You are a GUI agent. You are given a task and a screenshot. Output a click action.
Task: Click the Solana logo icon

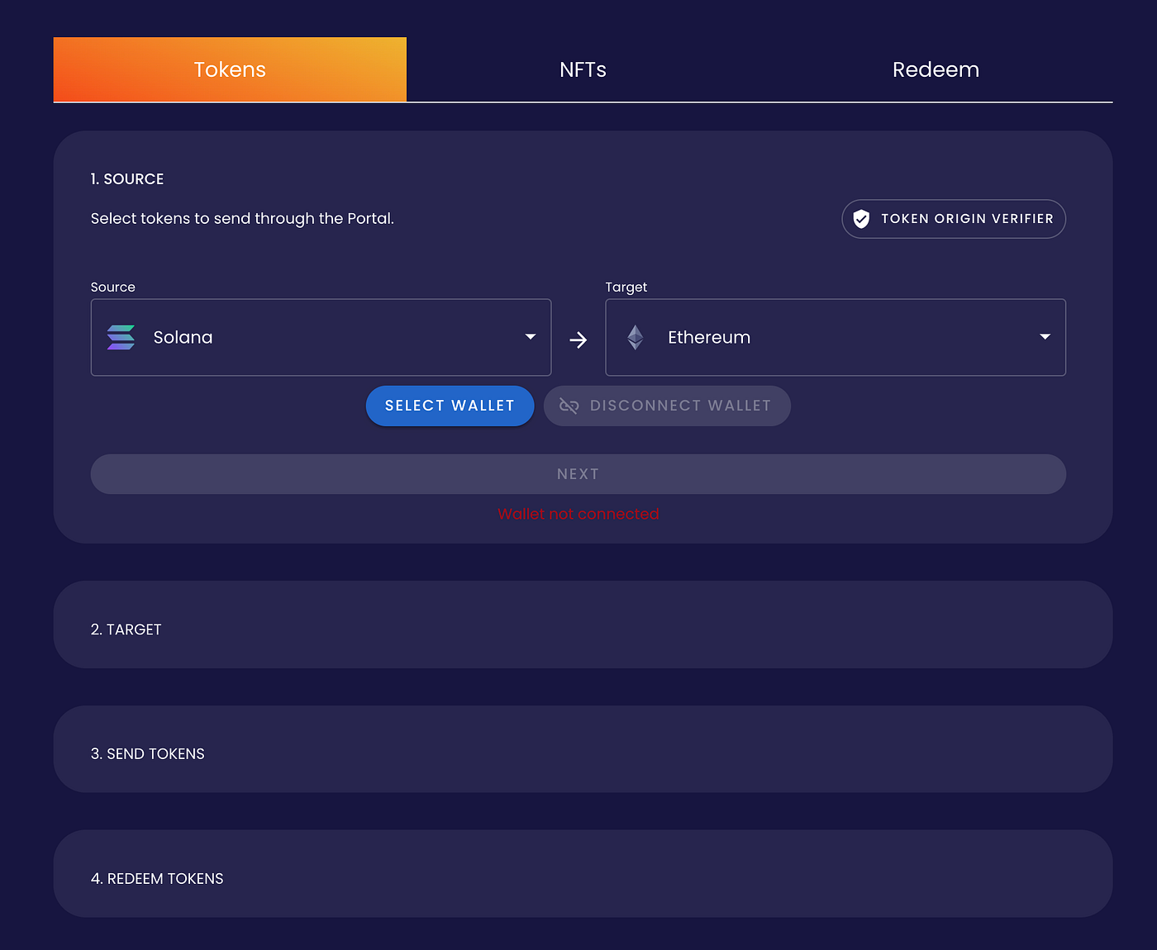click(x=121, y=337)
